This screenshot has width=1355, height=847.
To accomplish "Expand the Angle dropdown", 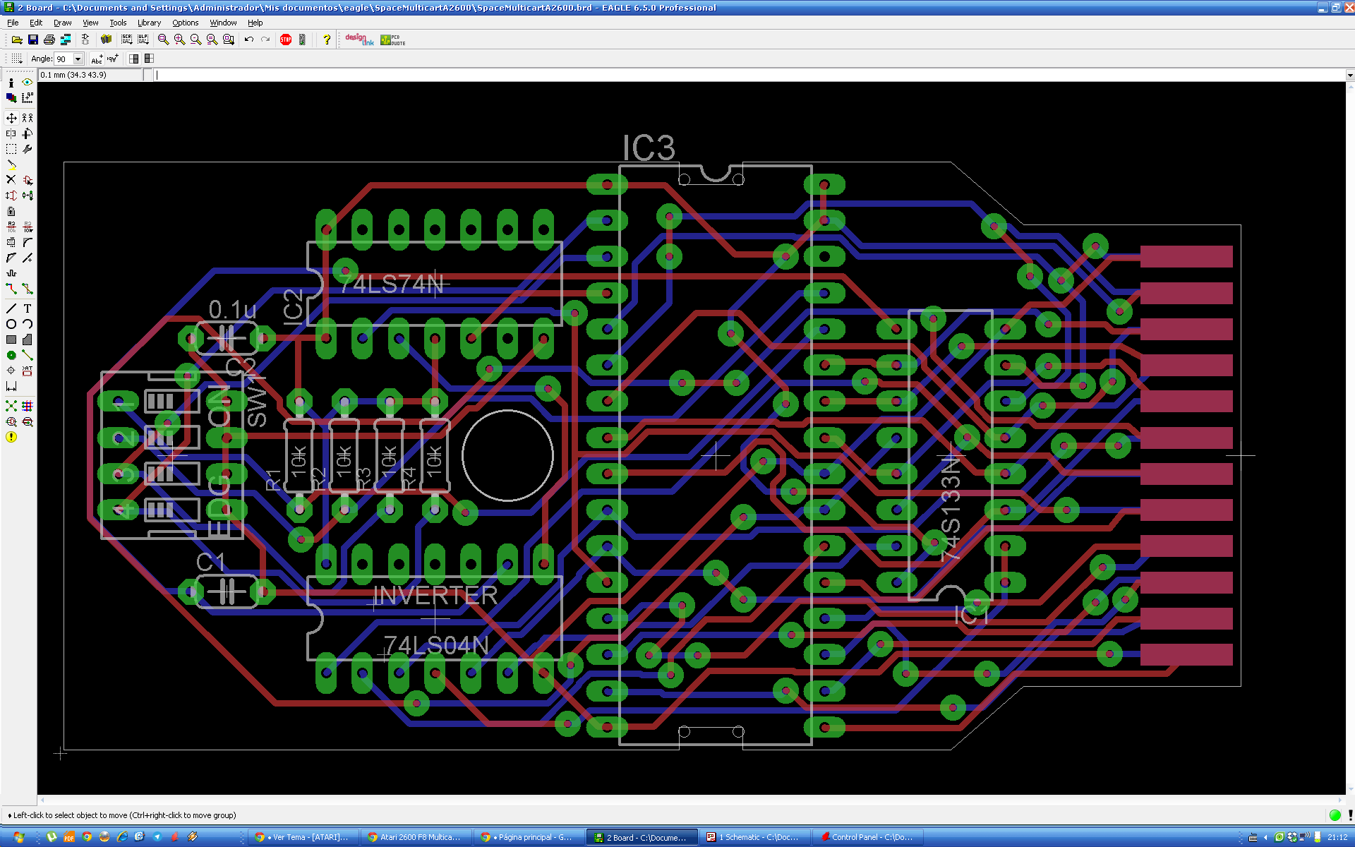I will pos(78,59).
